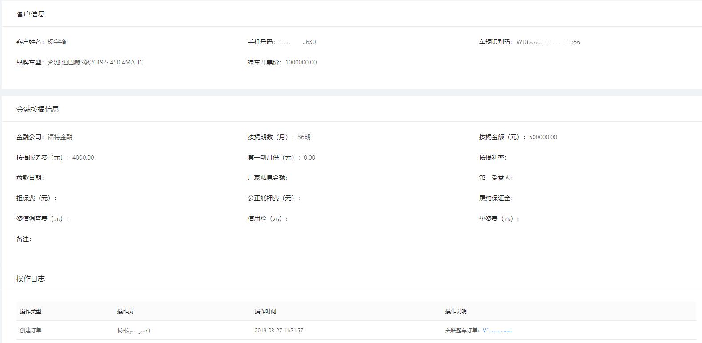
Task: Click the 按揭利率 field label
Action: [x=493, y=157]
